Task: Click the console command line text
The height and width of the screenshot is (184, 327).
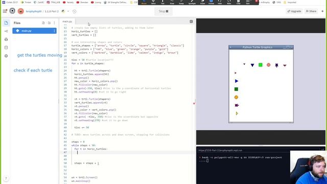Action: (242, 157)
